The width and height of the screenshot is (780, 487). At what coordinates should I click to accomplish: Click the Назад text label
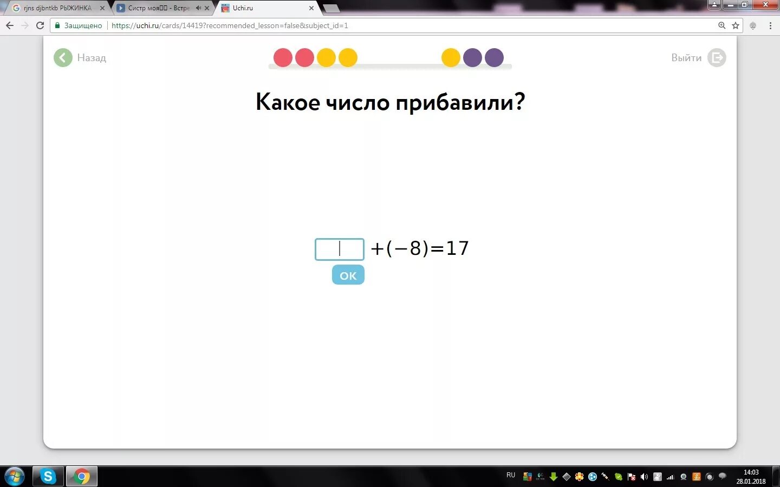pos(92,57)
